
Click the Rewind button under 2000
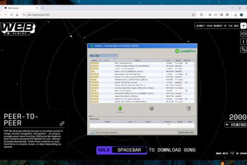coord(236,125)
